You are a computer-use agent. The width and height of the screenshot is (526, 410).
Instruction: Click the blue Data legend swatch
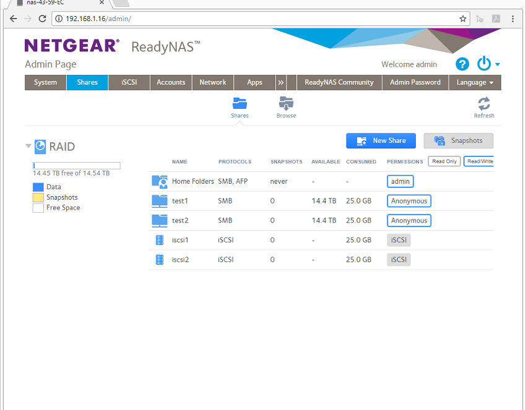tap(38, 187)
